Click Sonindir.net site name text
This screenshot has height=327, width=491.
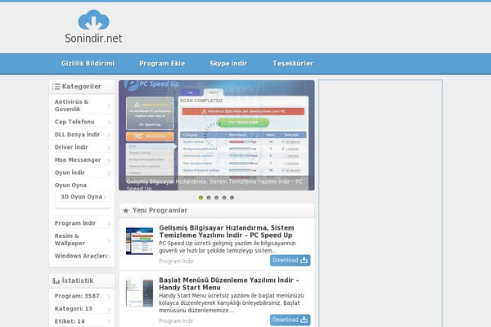coord(93,38)
